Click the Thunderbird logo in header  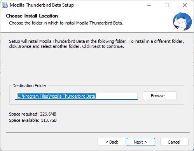point(182,21)
